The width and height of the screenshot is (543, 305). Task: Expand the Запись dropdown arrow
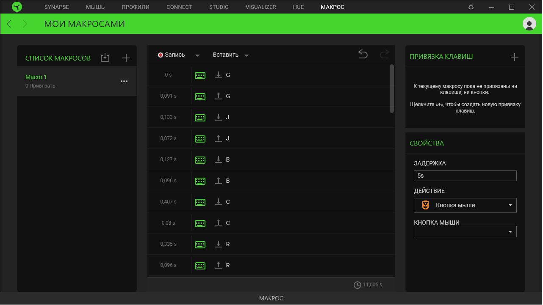point(197,55)
